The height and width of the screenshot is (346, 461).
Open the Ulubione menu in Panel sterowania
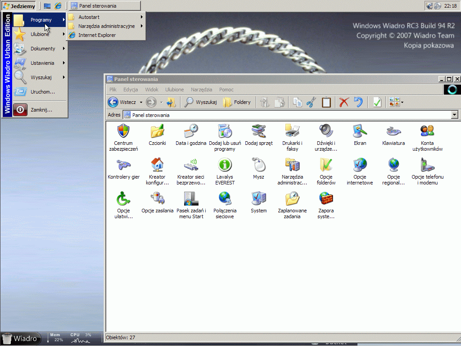pos(174,90)
